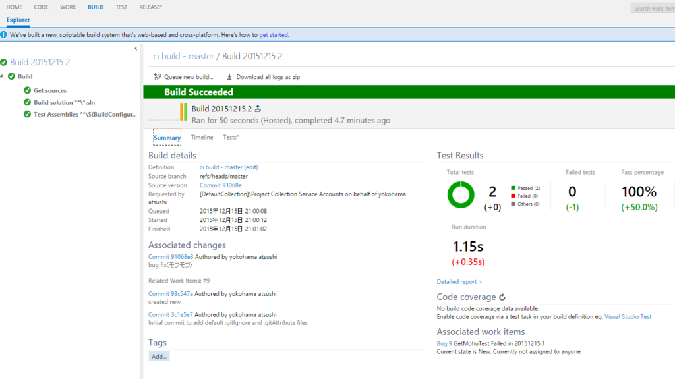Screen dimensions: 675x379
Task: Click check icon beside Test Assemblies step
Action: [28, 114]
